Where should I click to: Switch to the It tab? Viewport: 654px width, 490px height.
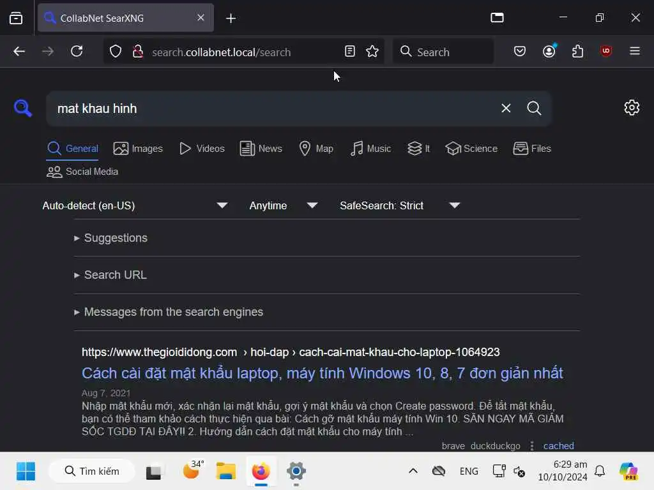click(x=418, y=148)
